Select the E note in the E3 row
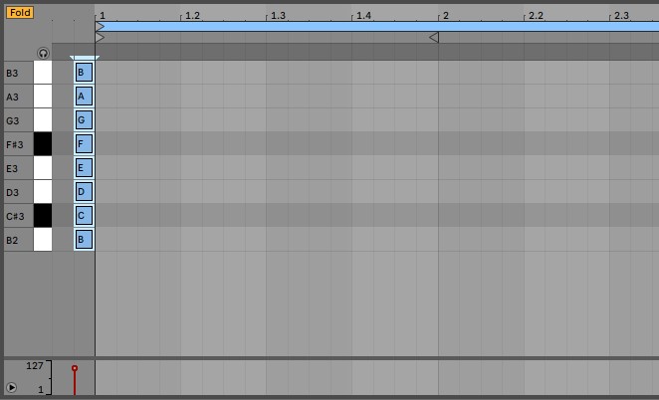Screen dimensions: 659x400 84,168
